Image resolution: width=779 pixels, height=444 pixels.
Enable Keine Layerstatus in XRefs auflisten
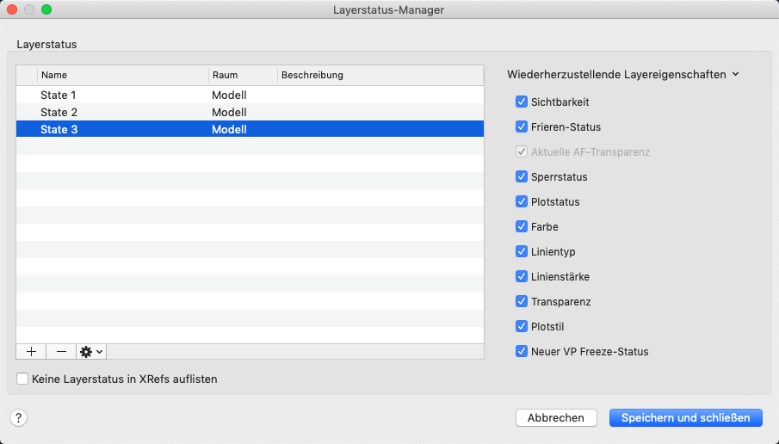(22, 378)
